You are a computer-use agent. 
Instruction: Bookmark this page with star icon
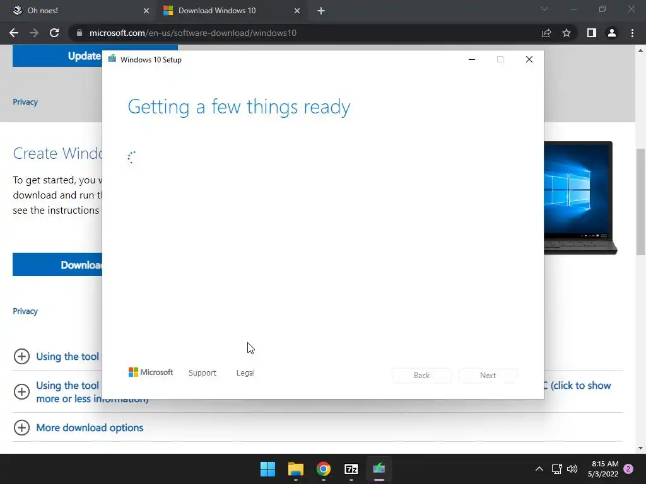pyautogui.click(x=567, y=33)
